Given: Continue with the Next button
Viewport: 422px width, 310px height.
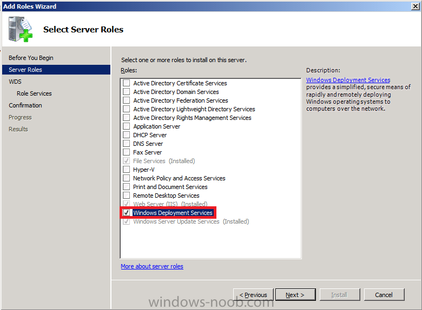Looking at the screenshot, I should click(x=295, y=295).
